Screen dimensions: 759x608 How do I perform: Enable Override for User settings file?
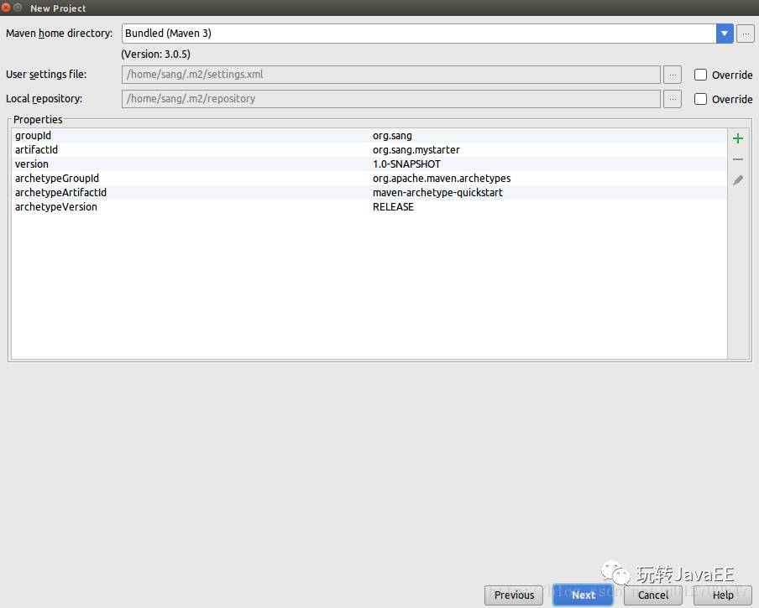point(700,75)
